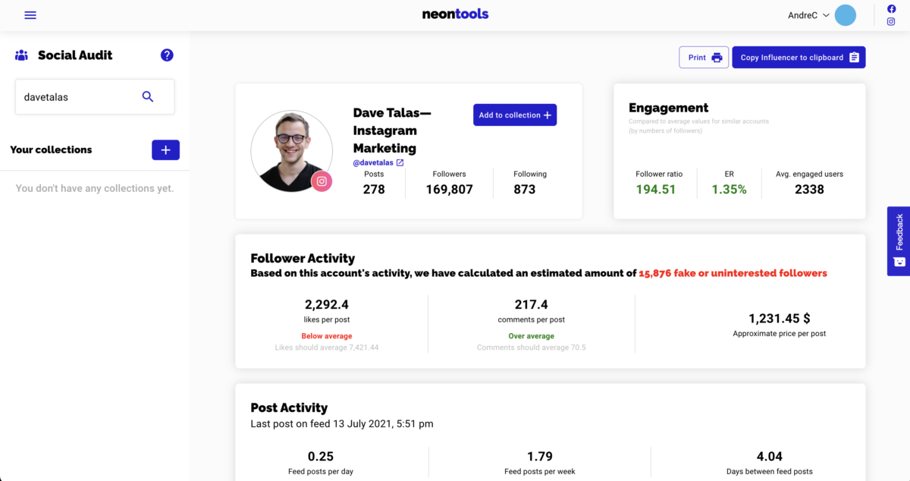Click the plus icon to create a collection

coord(165,149)
